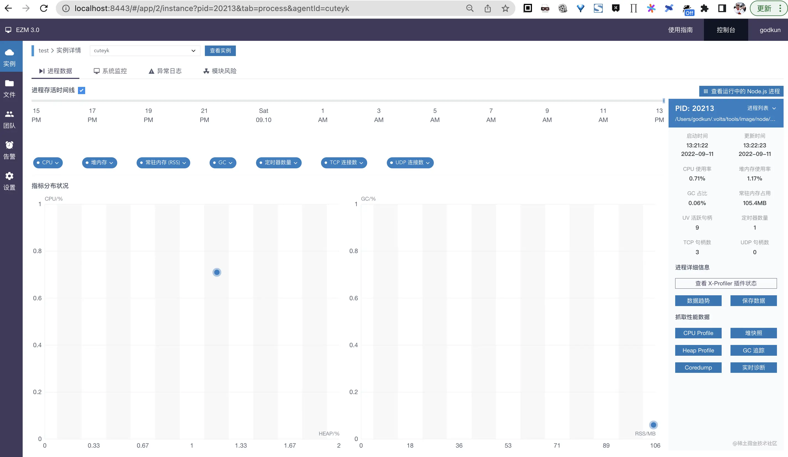Viewport: 788px width, 457px height.
Task: Click the EZM 3.0 monitor logo icon
Action: 9,30
